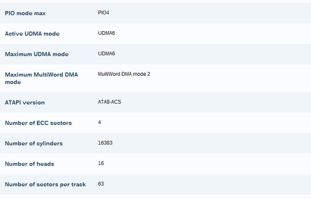Click the ECC sectors value 4
The width and height of the screenshot is (311, 199).
coord(99,122)
